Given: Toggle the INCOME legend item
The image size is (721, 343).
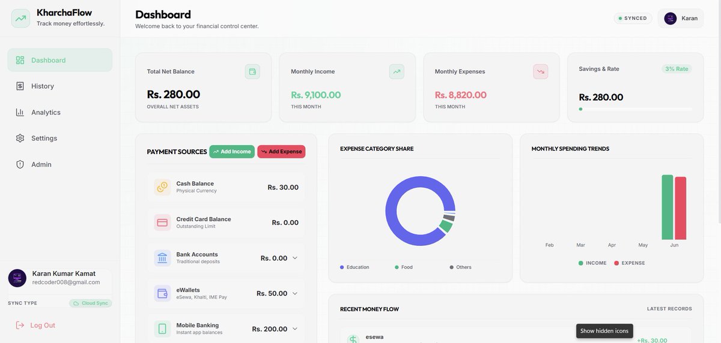Looking at the screenshot, I should click(x=592, y=263).
